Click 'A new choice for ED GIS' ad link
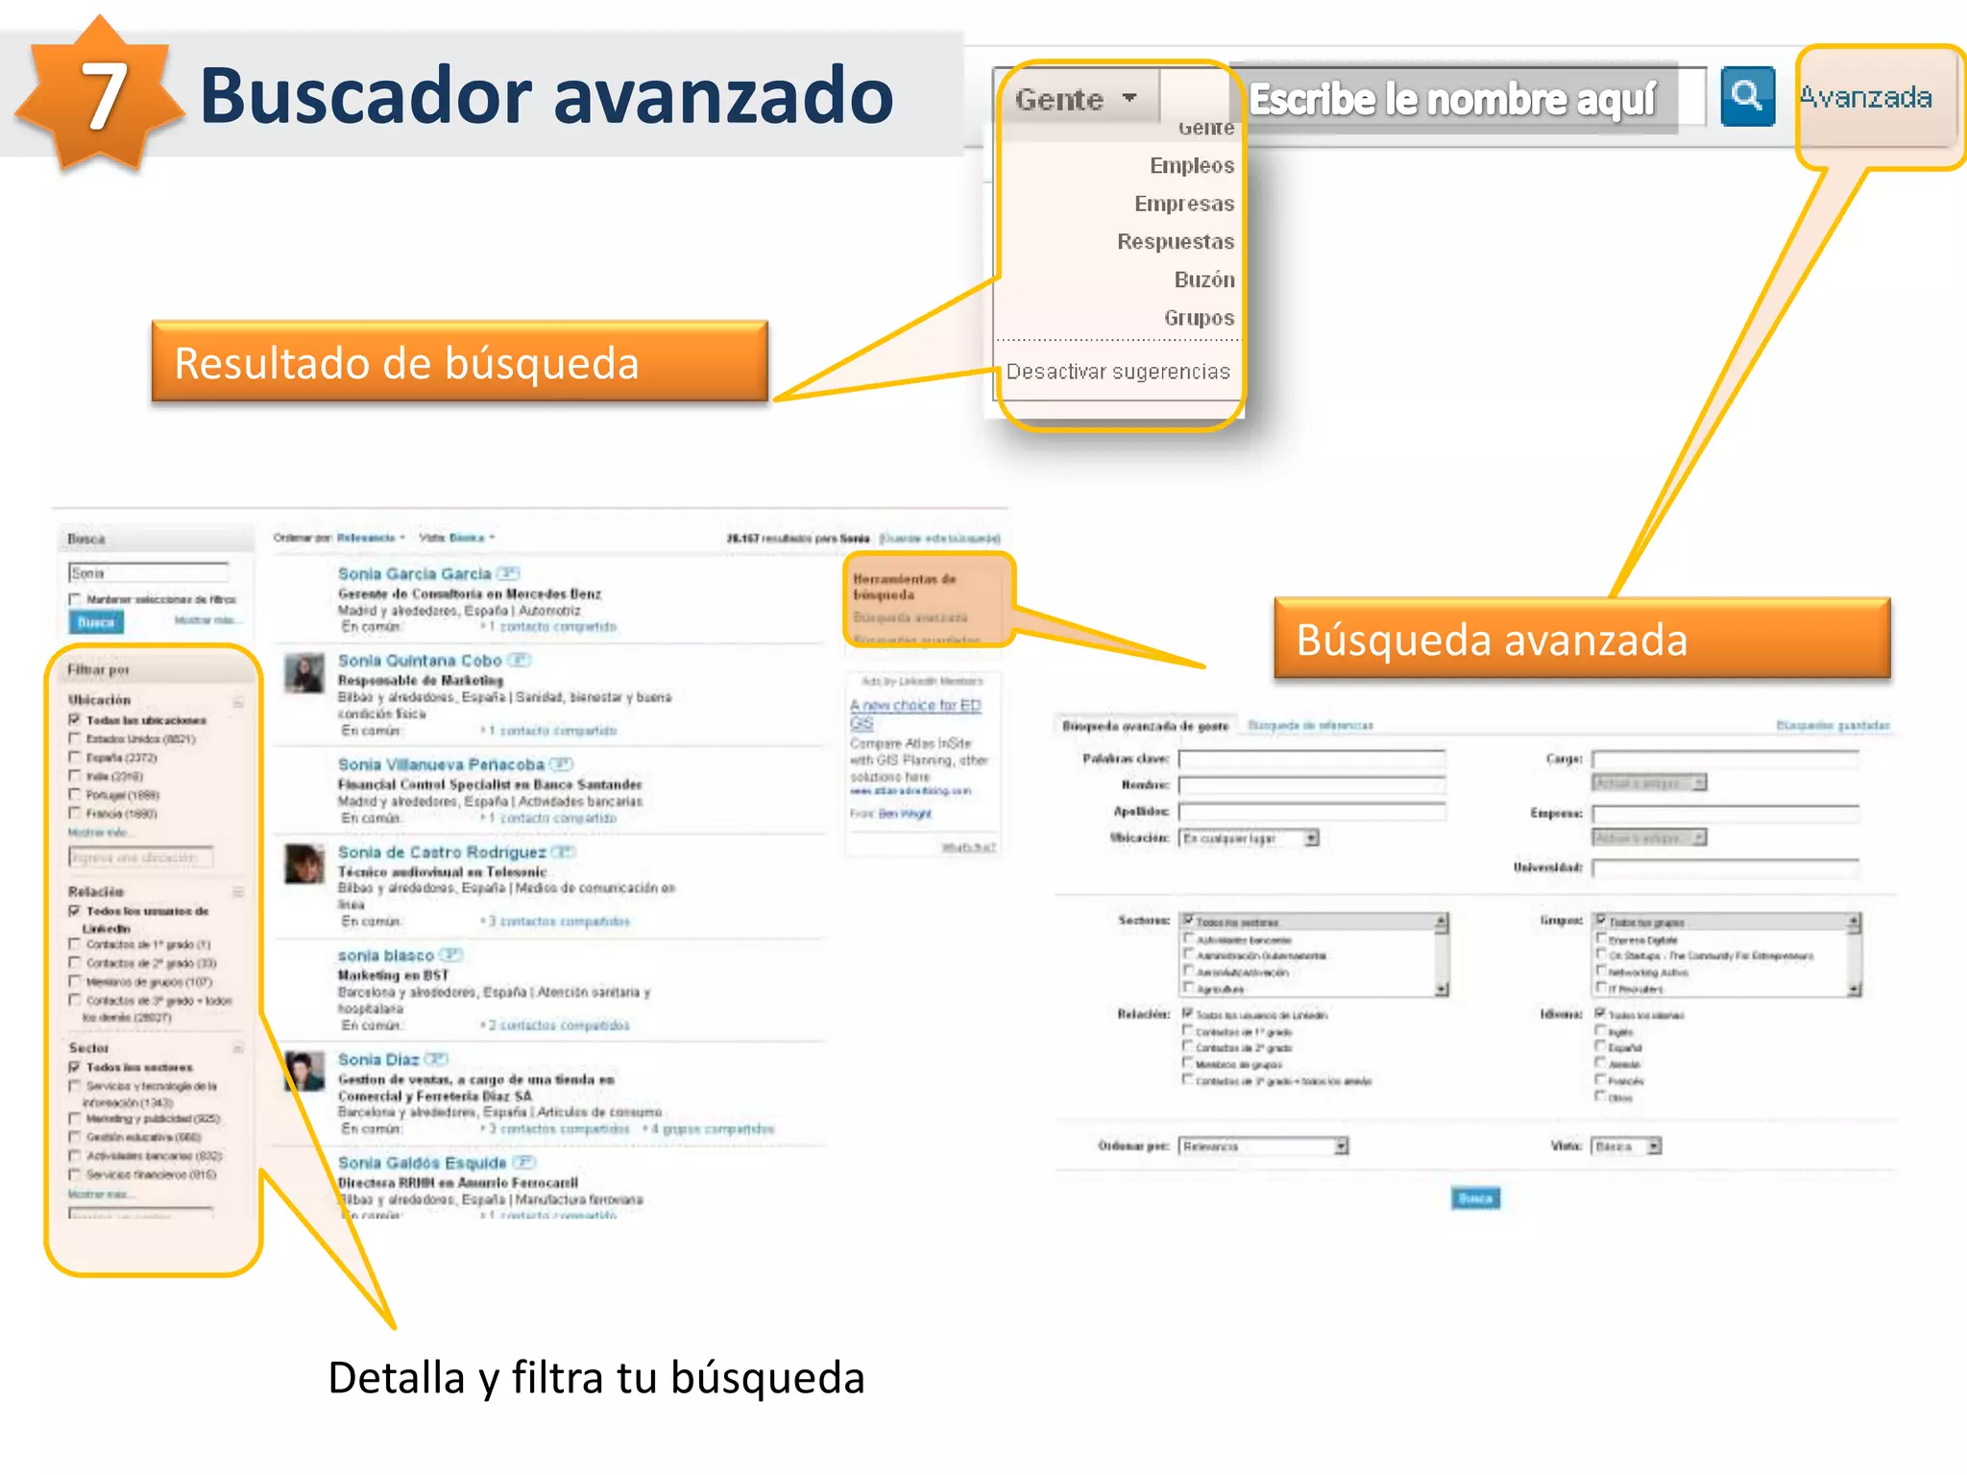 point(915,713)
